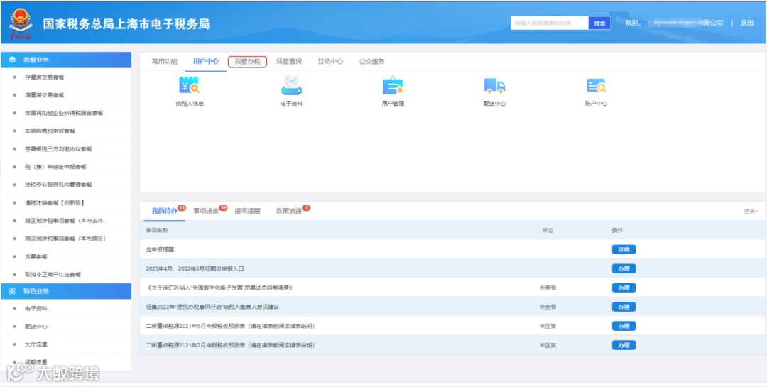The image size is (767, 387).
Task: Open 电子资料 under 特色业务 sidebar
Action: 36,309
